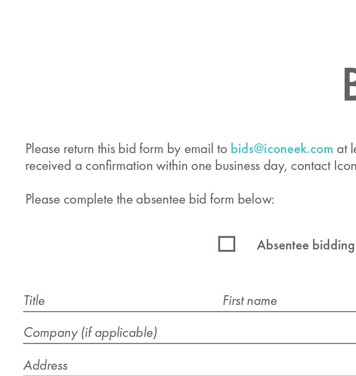Click the large heading letter B

[x=350, y=85]
